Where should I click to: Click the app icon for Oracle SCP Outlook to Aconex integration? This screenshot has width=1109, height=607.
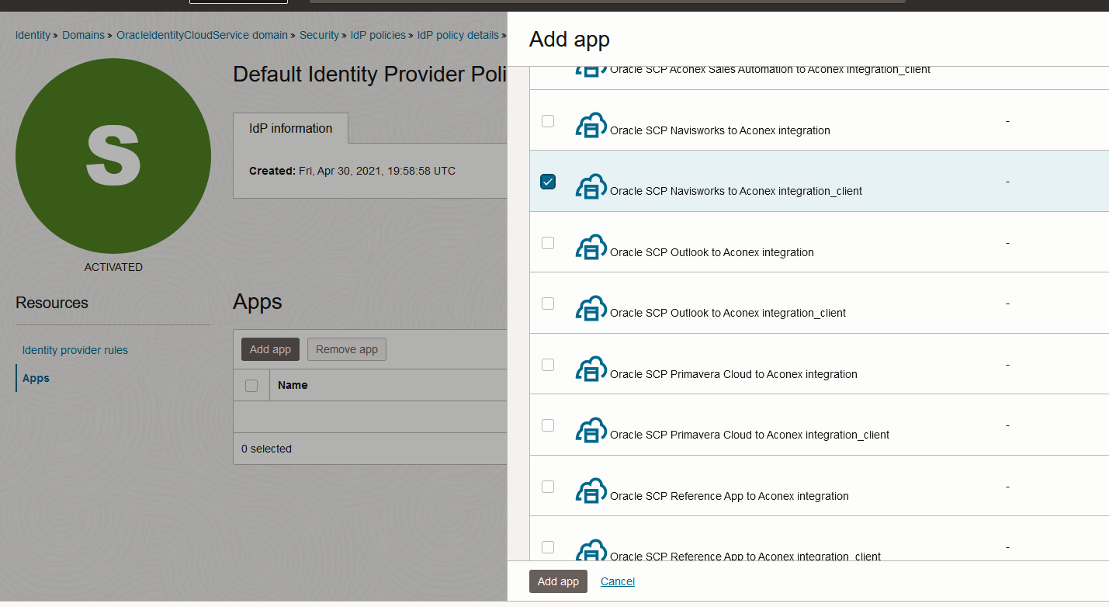[591, 247]
